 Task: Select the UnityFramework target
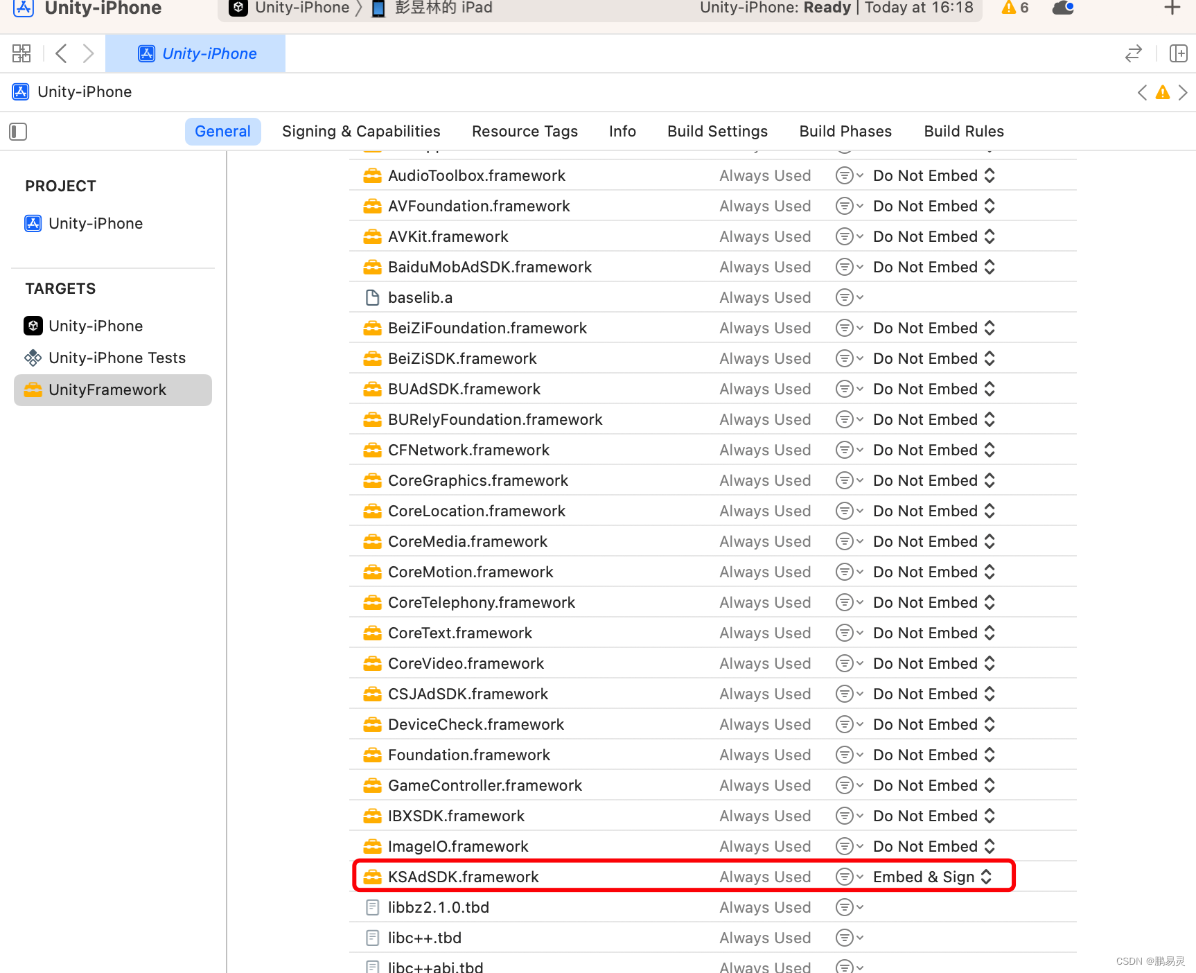tap(113, 389)
